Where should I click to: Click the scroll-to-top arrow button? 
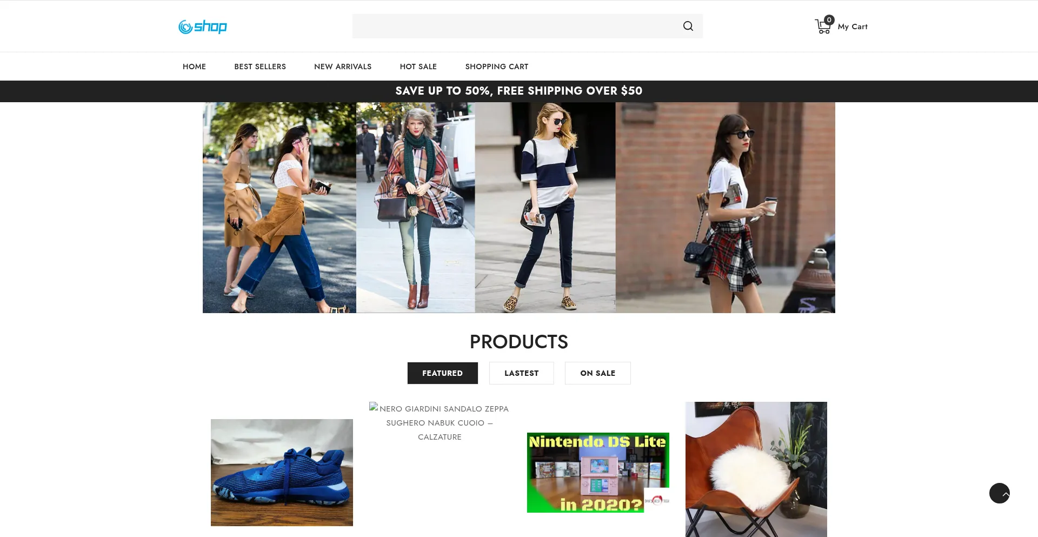(1000, 493)
